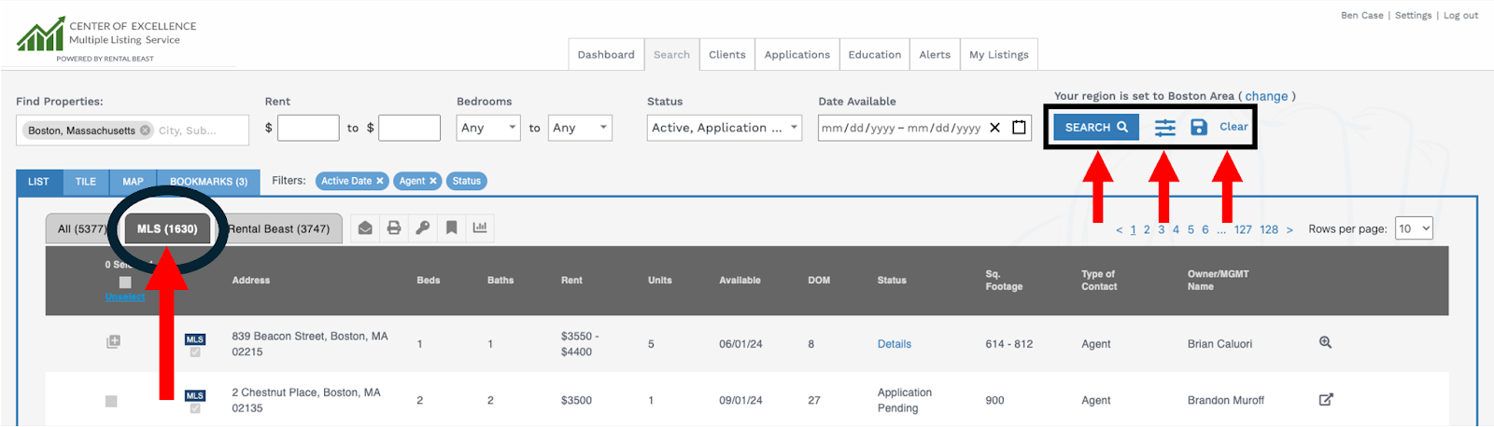Switch to LIST view
Screen dimensions: 1494x427
click(38, 182)
